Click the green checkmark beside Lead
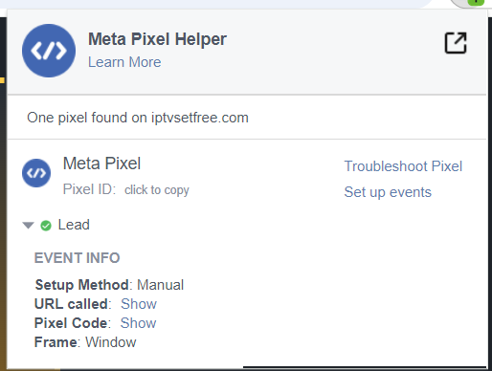Viewport: 492px width, 371px height. [46, 226]
